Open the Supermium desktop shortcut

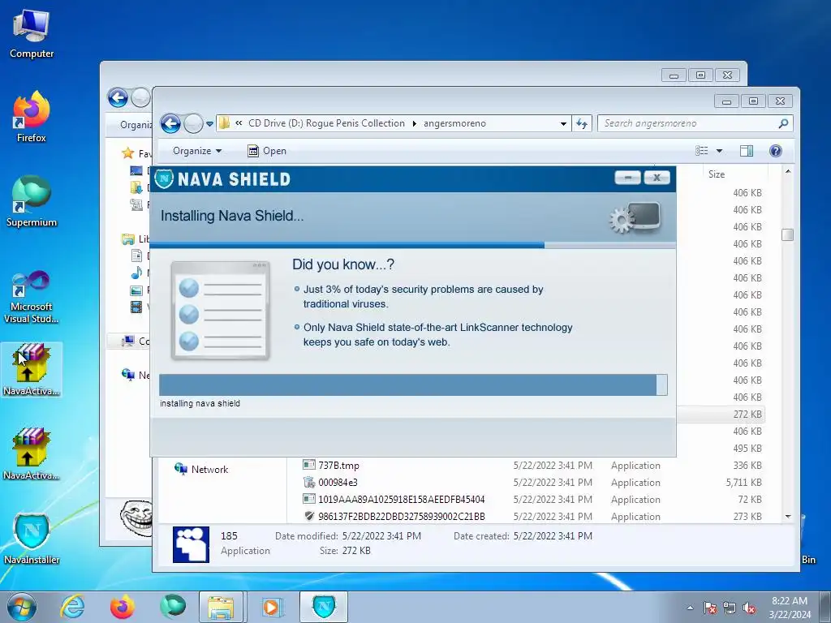[32, 202]
